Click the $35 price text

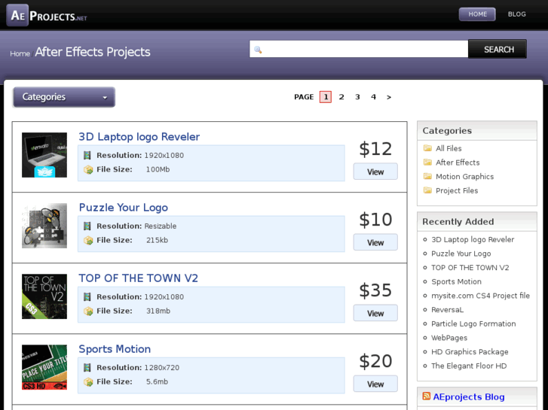pos(375,290)
